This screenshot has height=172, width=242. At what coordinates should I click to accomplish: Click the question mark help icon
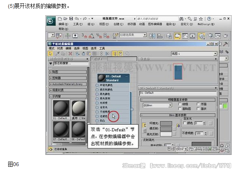pyautogui.click(x=209, y=19)
